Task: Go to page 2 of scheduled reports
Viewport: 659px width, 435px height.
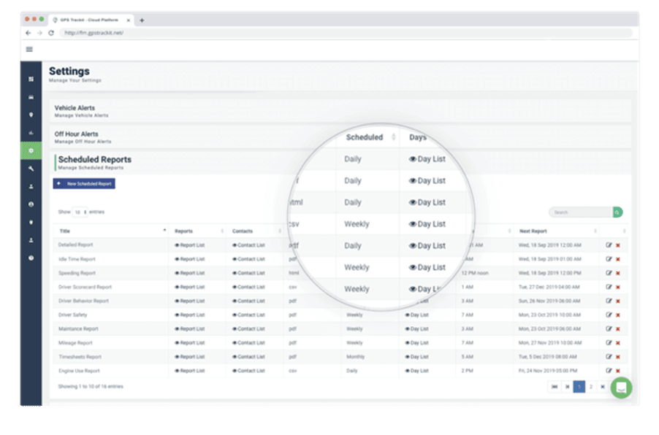Action: [590, 387]
